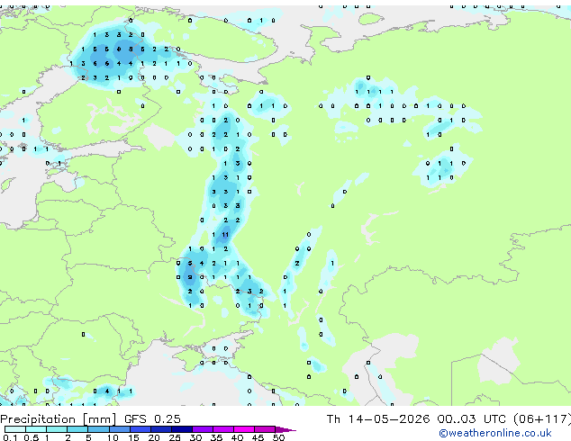Click the "25" legend scale label
Image resolution: width=571 pixels, height=441 pixels.
175,437
